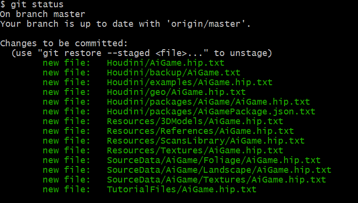358x203 pixels.
Task: Click the SourceData/AiGame/Landscape/AiGame.hip.txt path
Action: point(219,170)
